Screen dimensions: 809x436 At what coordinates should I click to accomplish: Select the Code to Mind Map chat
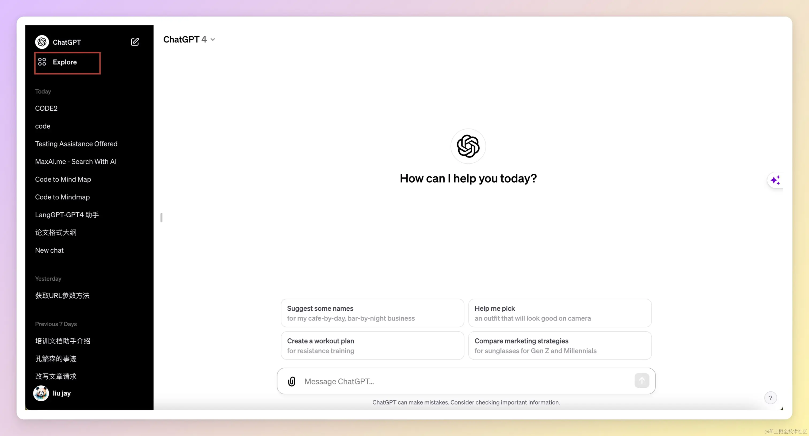point(63,179)
